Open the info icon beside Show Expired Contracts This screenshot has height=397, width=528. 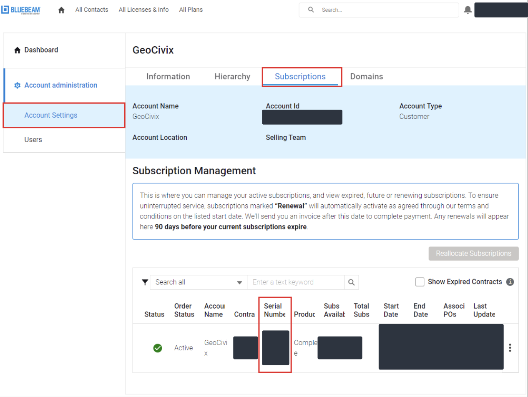tap(510, 282)
